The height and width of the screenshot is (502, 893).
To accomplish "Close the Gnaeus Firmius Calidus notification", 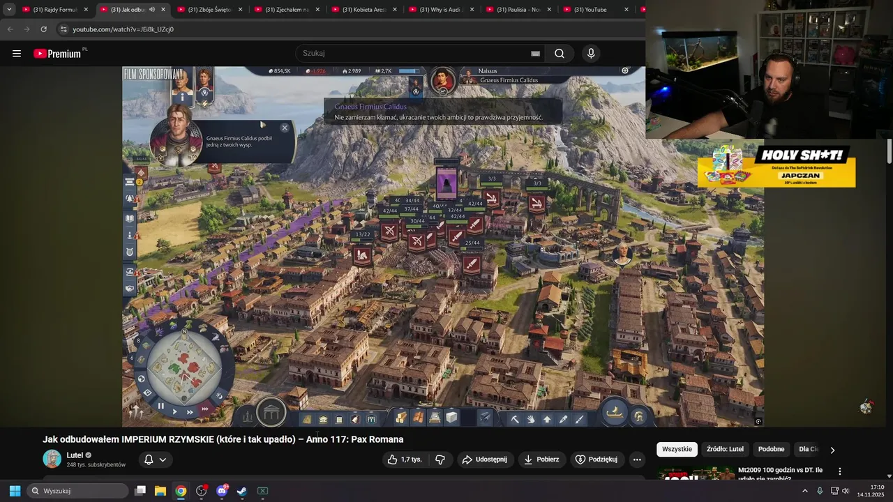I will click(x=285, y=128).
